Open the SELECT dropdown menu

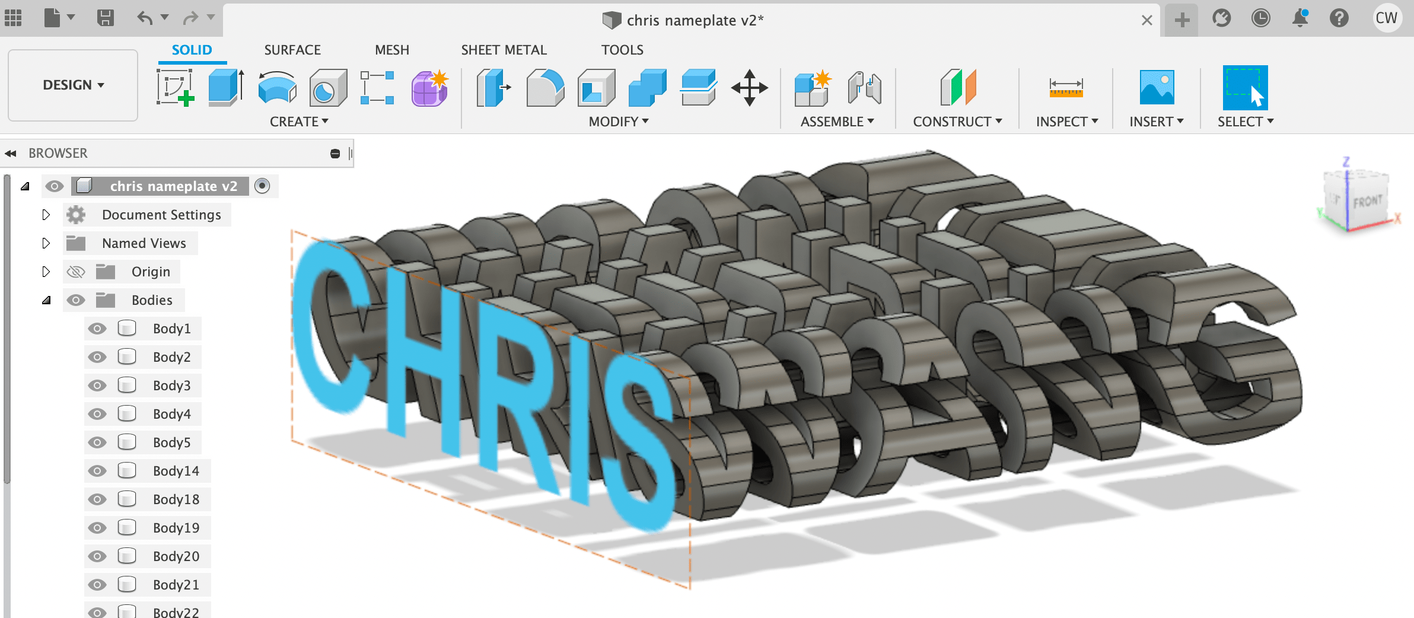coord(1246,122)
